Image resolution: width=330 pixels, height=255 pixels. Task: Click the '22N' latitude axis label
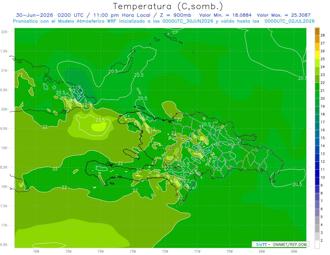coord(4,32)
